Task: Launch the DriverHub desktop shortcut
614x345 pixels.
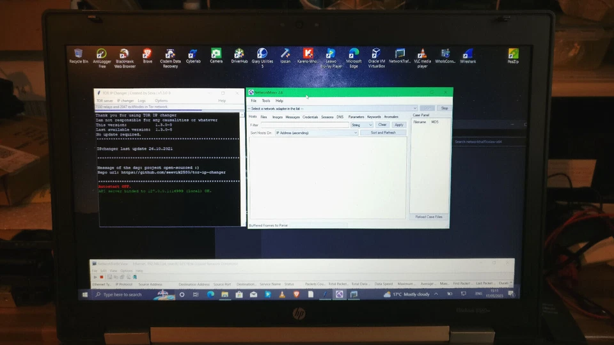Action: (239, 56)
